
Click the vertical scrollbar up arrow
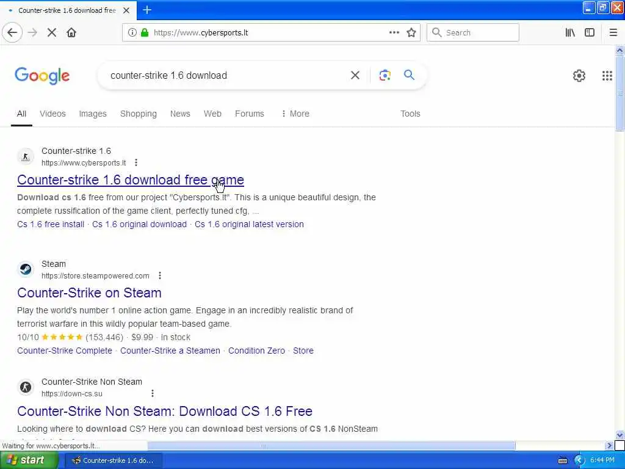[620, 50]
